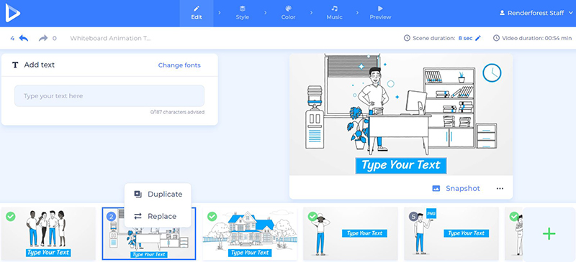Undo the last action arrow
The height and width of the screenshot is (262, 576).
click(x=24, y=38)
